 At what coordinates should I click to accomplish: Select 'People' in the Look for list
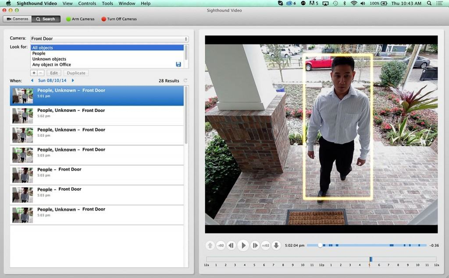[107, 53]
